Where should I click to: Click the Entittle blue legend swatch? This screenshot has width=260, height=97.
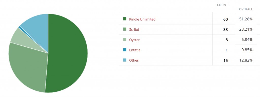pos(125,50)
